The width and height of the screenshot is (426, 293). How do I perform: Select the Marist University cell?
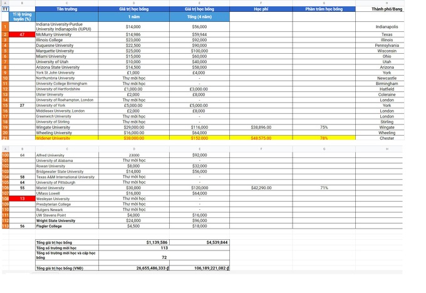tap(67, 187)
